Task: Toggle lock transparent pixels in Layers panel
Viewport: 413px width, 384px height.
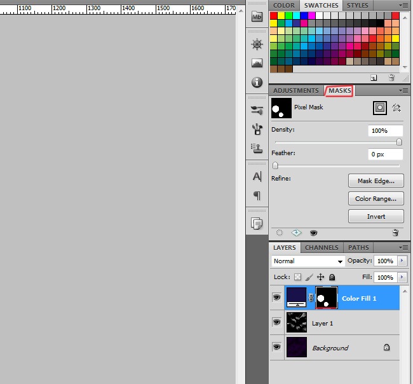Action: [x=297, y=277]
